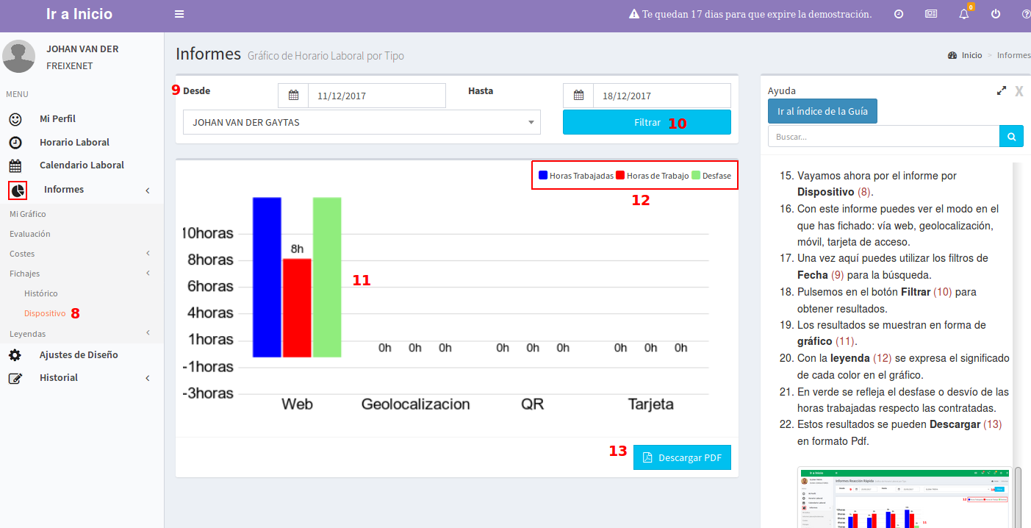
Task: Open the clock icon in the top bar
Action: click(x=899, y=14)
